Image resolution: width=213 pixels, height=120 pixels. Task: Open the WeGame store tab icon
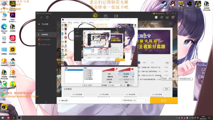[105, 16]
